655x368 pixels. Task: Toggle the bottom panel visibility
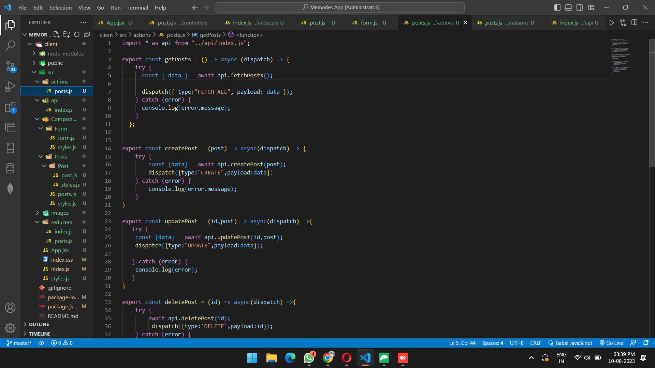(568, 7)
